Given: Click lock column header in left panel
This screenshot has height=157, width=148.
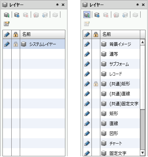Looking at the screenshot, I should click(16, 34).
